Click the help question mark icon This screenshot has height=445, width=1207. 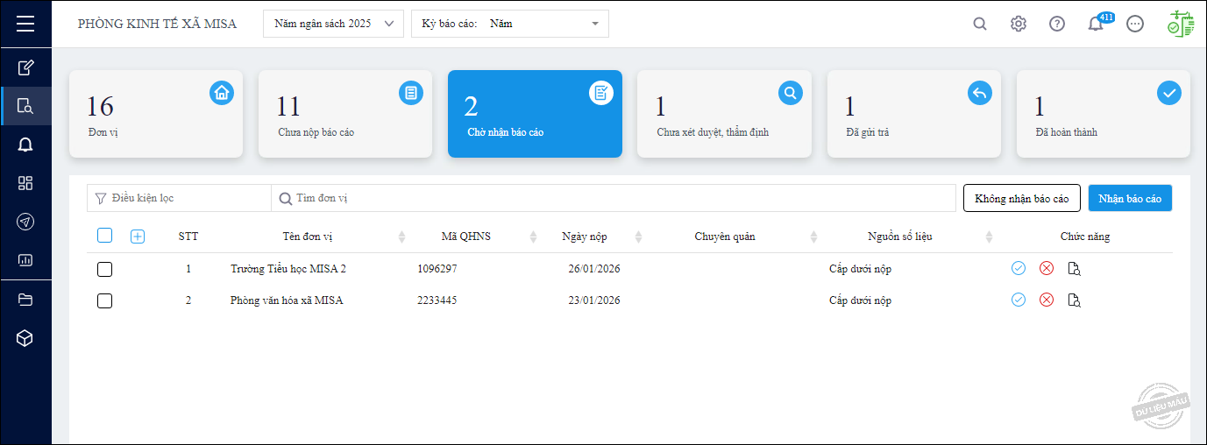(x=1057, y=24)
